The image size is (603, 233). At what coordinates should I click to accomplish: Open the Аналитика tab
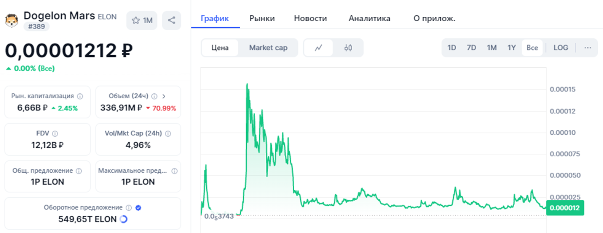pos(369,18)
